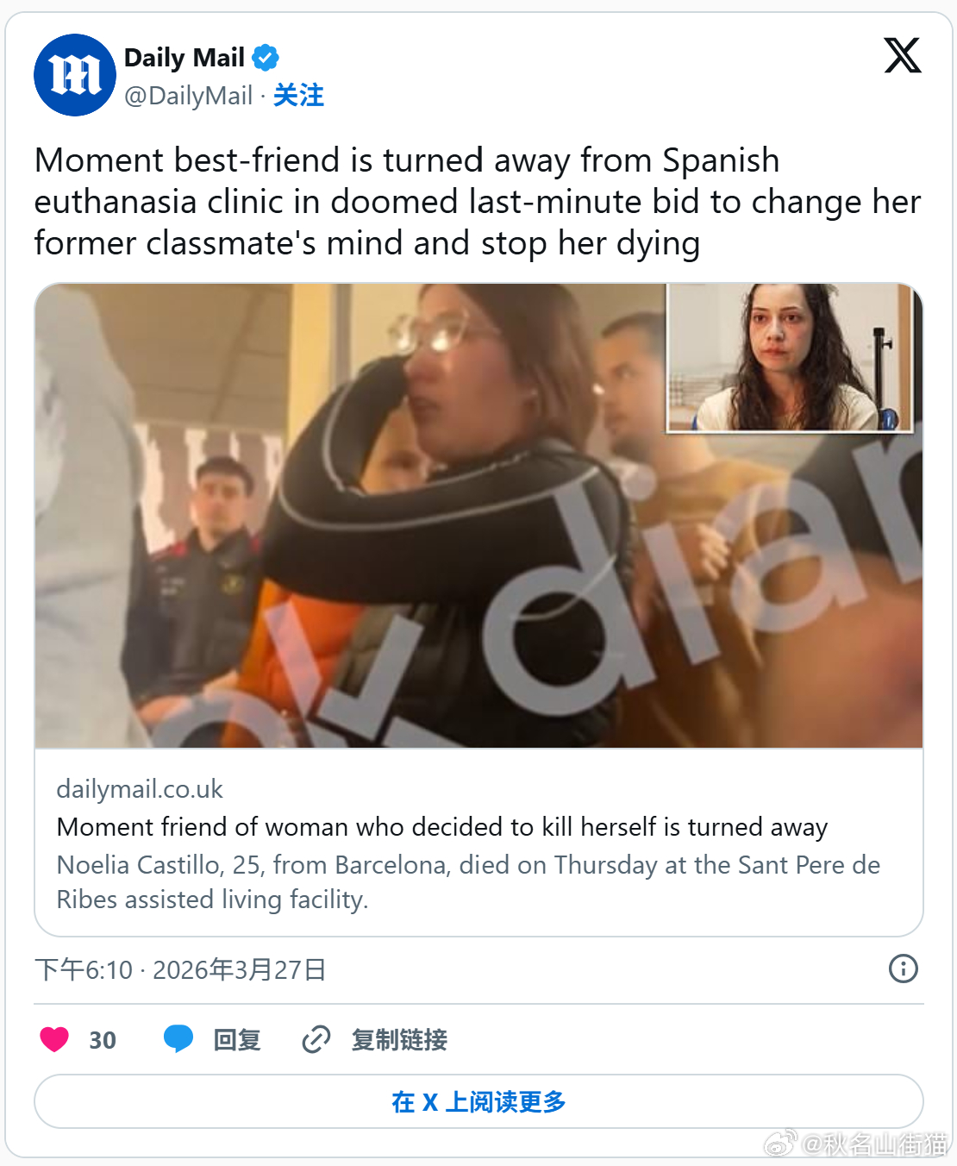Open the X logo in the corner
Image resolution: width=957 pixels, height=1166 pixels.
(x=903, y=55)
